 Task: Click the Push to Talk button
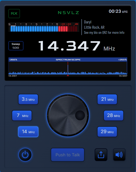[x=68, y=155]
